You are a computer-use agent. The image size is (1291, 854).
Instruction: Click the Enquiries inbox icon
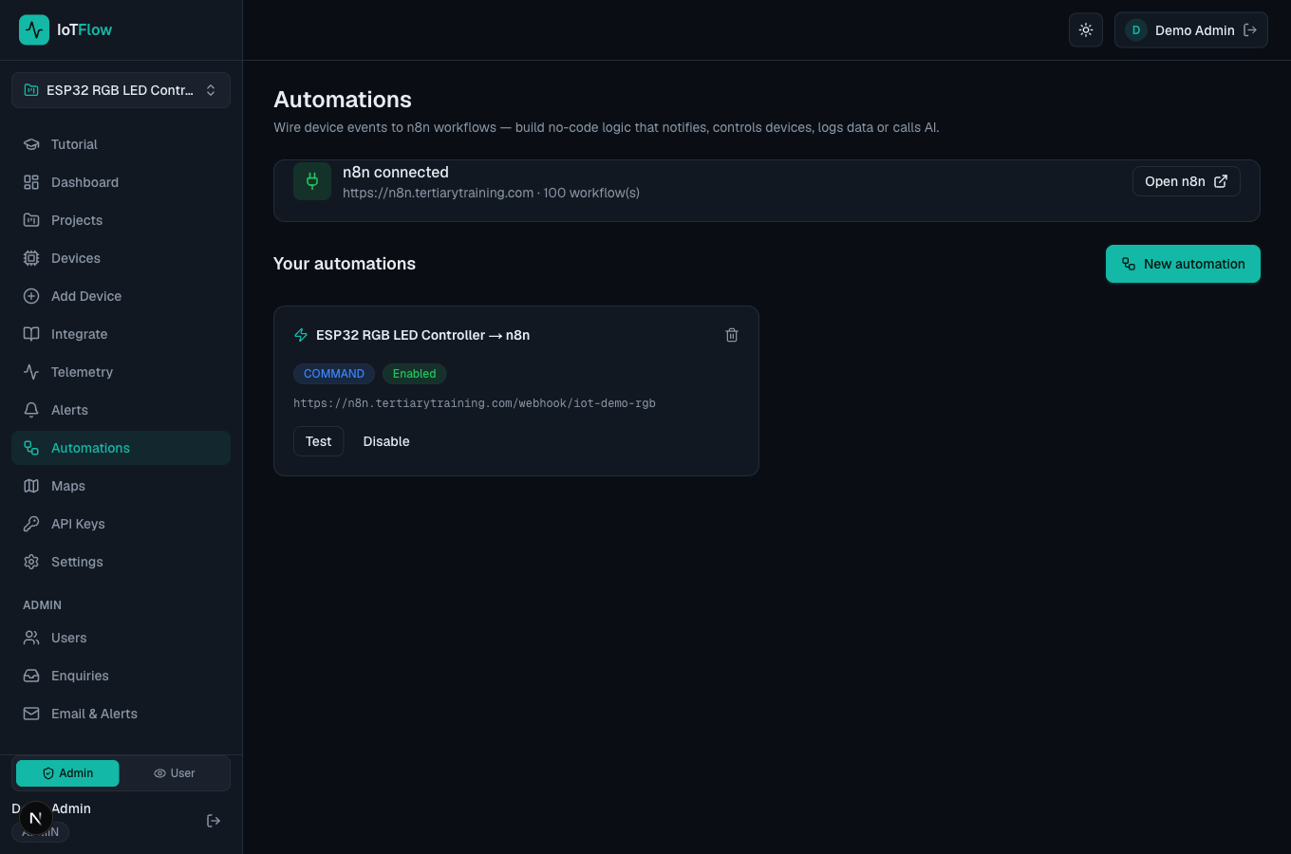click(x=31, y=676)
